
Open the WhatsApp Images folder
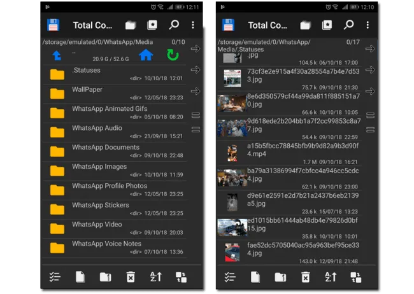115,171
